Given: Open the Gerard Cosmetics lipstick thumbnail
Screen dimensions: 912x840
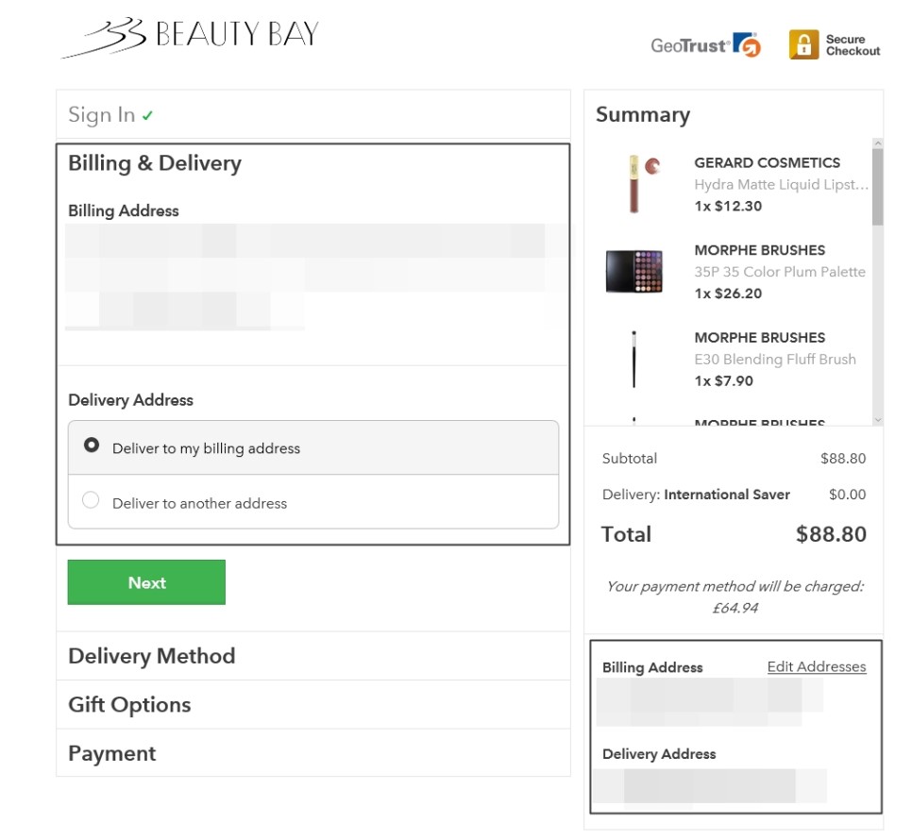Looking at the screenshot, I should (x=636, y=184).
